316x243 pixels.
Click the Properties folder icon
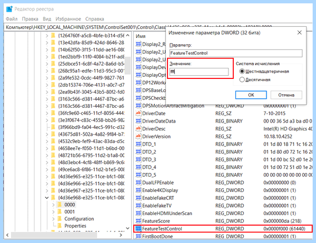click(x=60, y=226)
